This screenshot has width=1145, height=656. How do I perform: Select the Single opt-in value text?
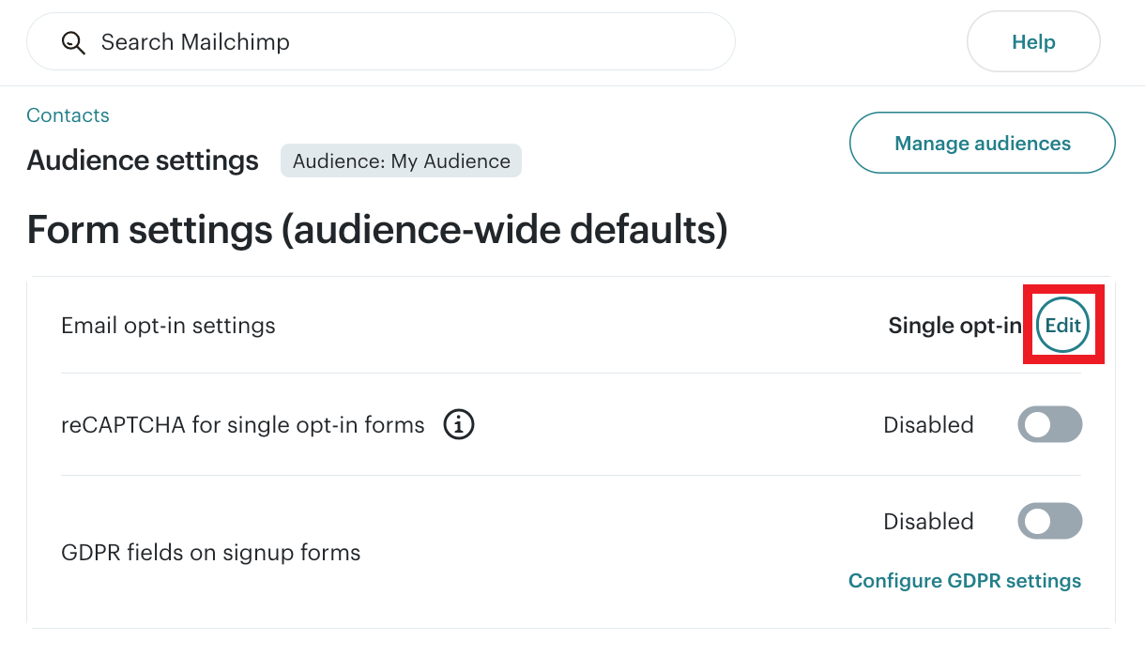(x=955, y=326)
